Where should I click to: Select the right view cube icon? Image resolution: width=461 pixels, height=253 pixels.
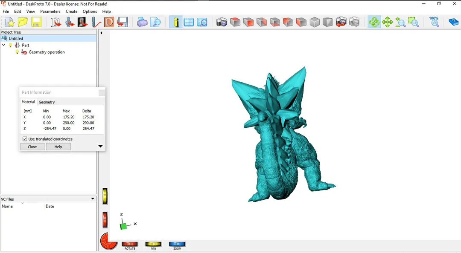[x=262, y=22]
